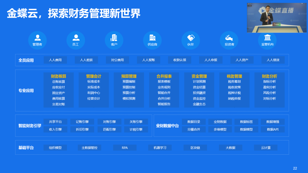Click the 计税引擎 tile
Image resolution: width=308 pixels, height=173 pixels.
(x=136, y=129)
